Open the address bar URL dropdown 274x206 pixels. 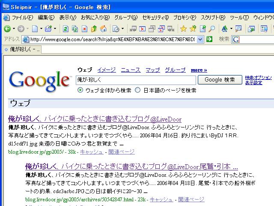200,39
